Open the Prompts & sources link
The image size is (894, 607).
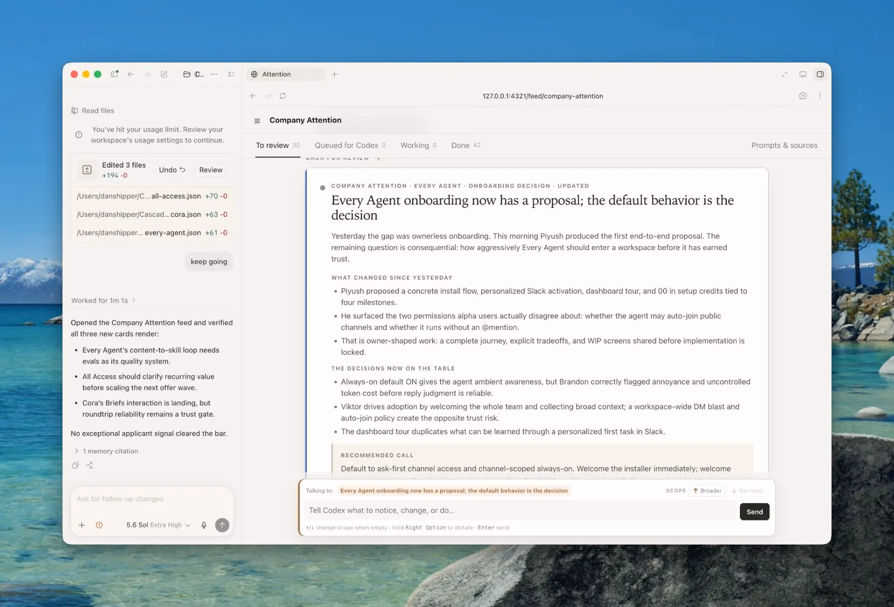(x=784, y=145)
